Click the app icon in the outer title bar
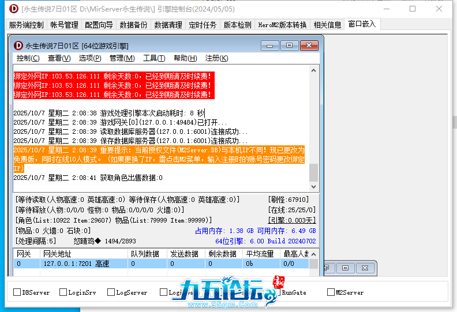This screenshot has width=457, height=312. click(x=11, y=9)
